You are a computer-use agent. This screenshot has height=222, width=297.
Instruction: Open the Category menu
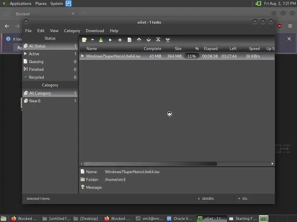(72, 31)
